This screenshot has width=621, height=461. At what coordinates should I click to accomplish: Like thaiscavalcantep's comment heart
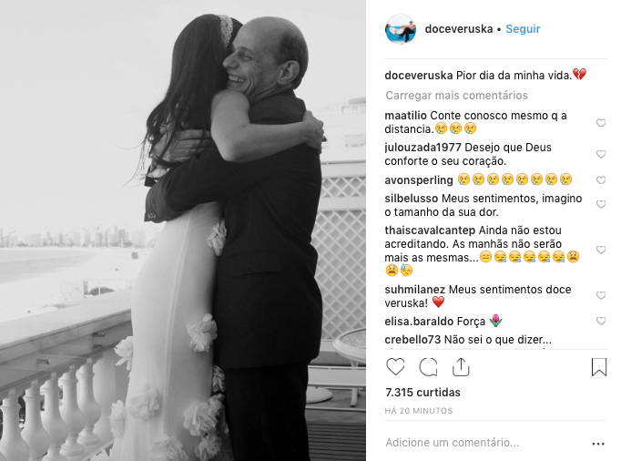click(x=601, y=250)
